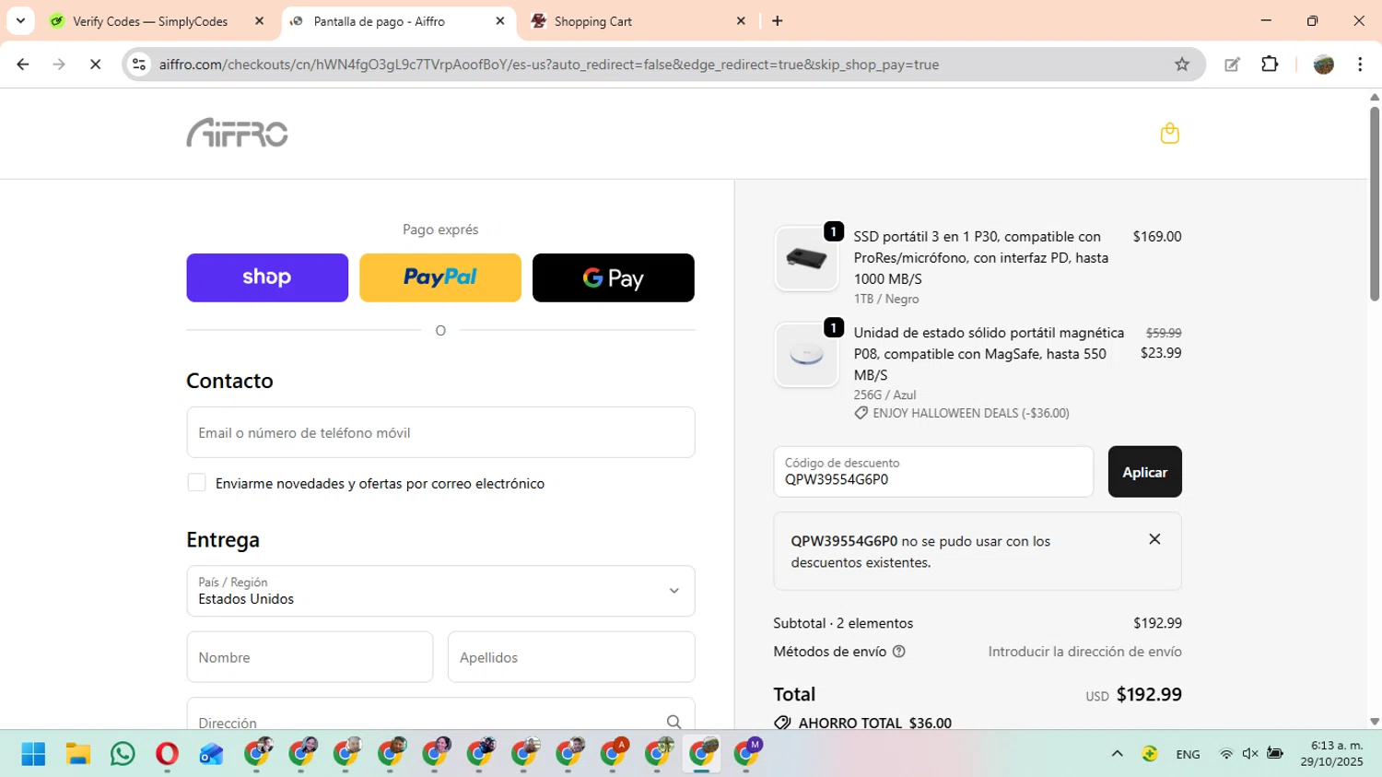
Task: Dismiss the QPW39554G6P0 discount error message
Action: pos(1154,539)
